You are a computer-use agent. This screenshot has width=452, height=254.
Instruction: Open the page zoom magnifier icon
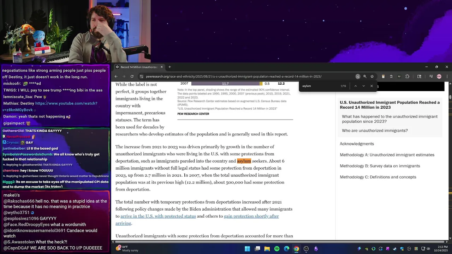pyautogui.click(x=365, y=76)
